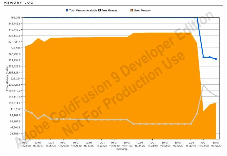227x156 pixels.
Task: Click the 10/01 16:33:20 timestamp label
Action: pos(216,144)
